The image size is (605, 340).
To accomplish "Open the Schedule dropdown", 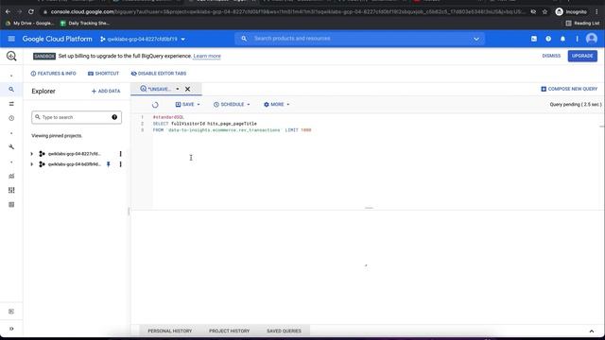I will 232,105.
